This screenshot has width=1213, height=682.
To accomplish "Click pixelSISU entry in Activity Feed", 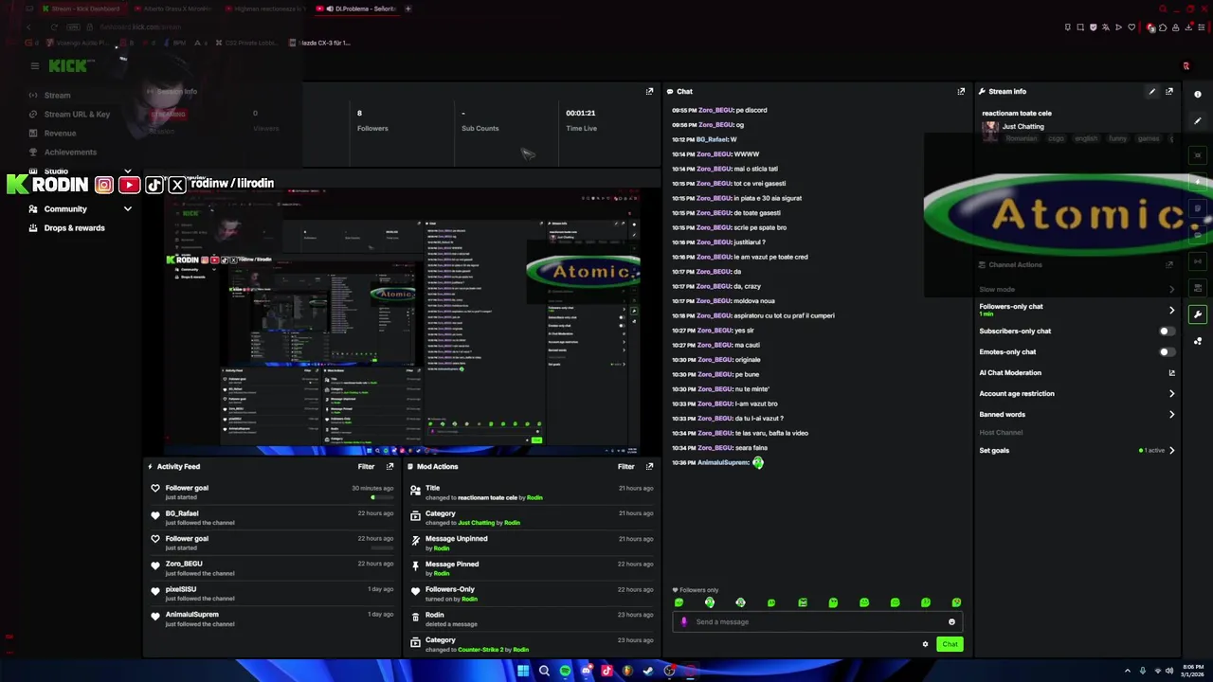I will click(271, 593).
